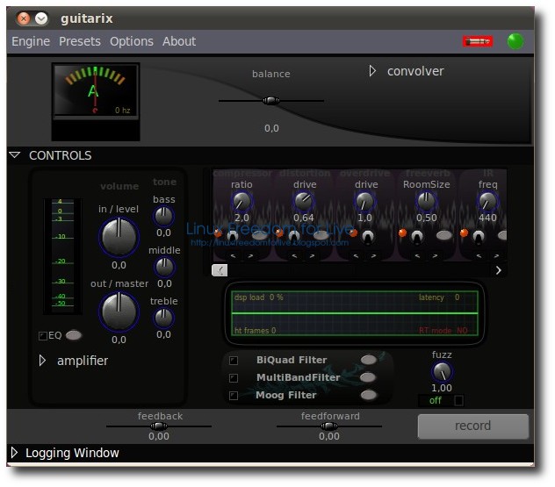Check the Moog Filter checkbox

coord(234,396)
